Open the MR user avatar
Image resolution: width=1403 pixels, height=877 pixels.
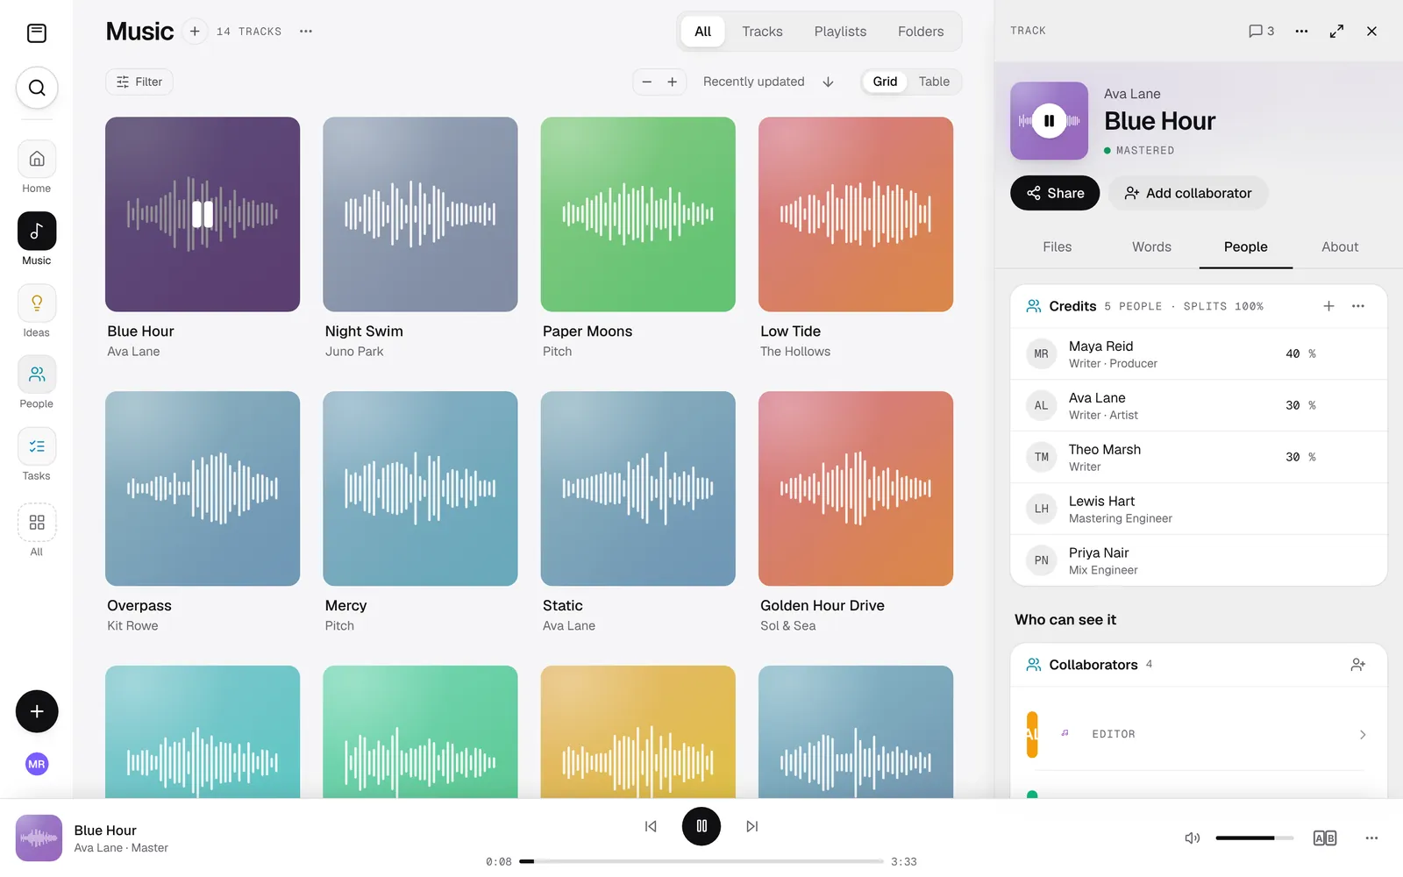pyautogui.click(x=37, y=764)
